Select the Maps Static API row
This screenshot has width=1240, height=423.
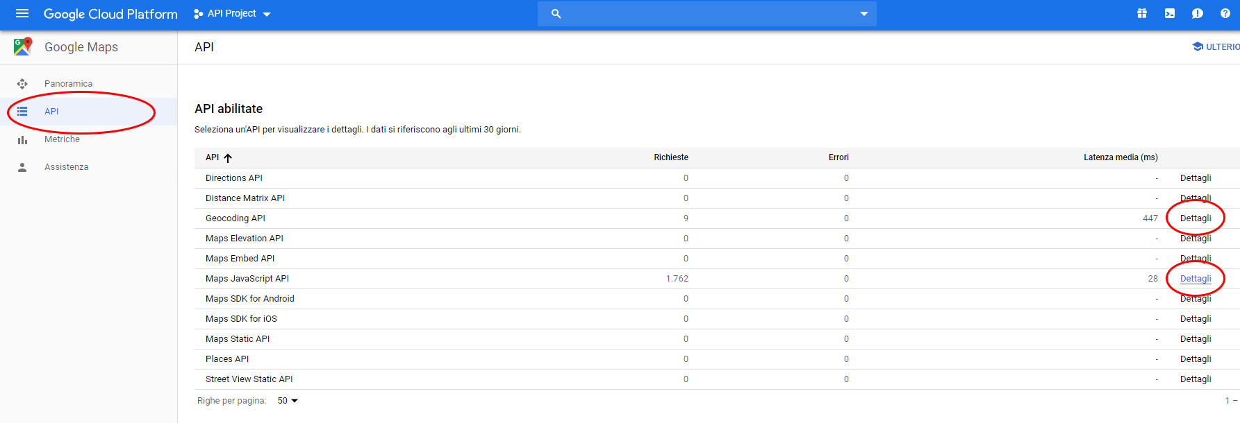[x=717, y=339]
